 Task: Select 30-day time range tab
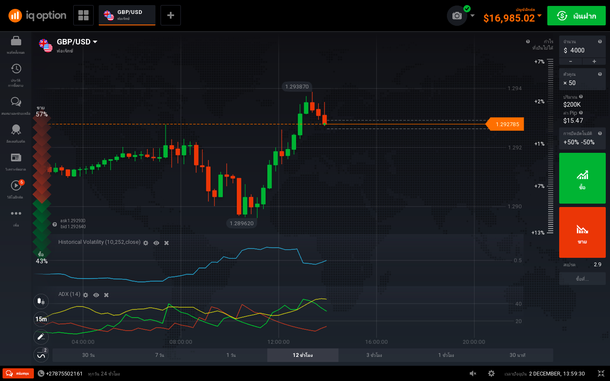point(89,355)
